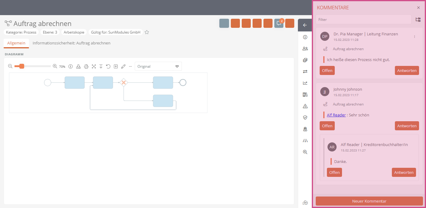The height and width of the screenshot is (208, 426).
Task: Toggle 'Offen' status on Pia Manager's comment
Action: [327, 70]
